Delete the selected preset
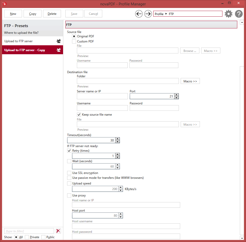The height and width of the screenshot is (242, 246). coord(52,14)
